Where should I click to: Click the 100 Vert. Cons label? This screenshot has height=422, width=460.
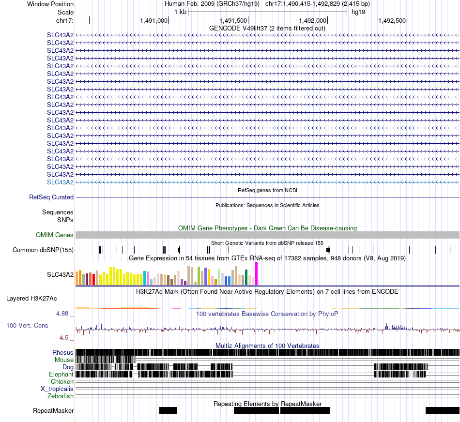(27, 325)
